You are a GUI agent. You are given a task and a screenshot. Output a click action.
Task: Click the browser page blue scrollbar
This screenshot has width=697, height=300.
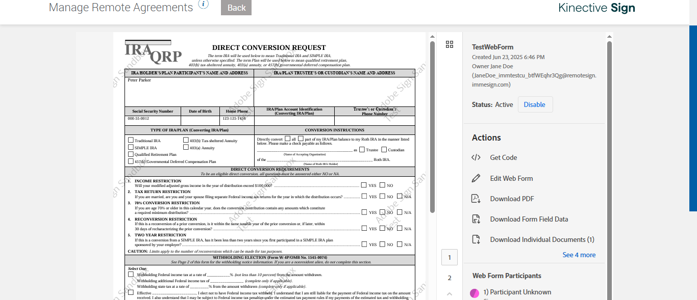pos(693,118)
